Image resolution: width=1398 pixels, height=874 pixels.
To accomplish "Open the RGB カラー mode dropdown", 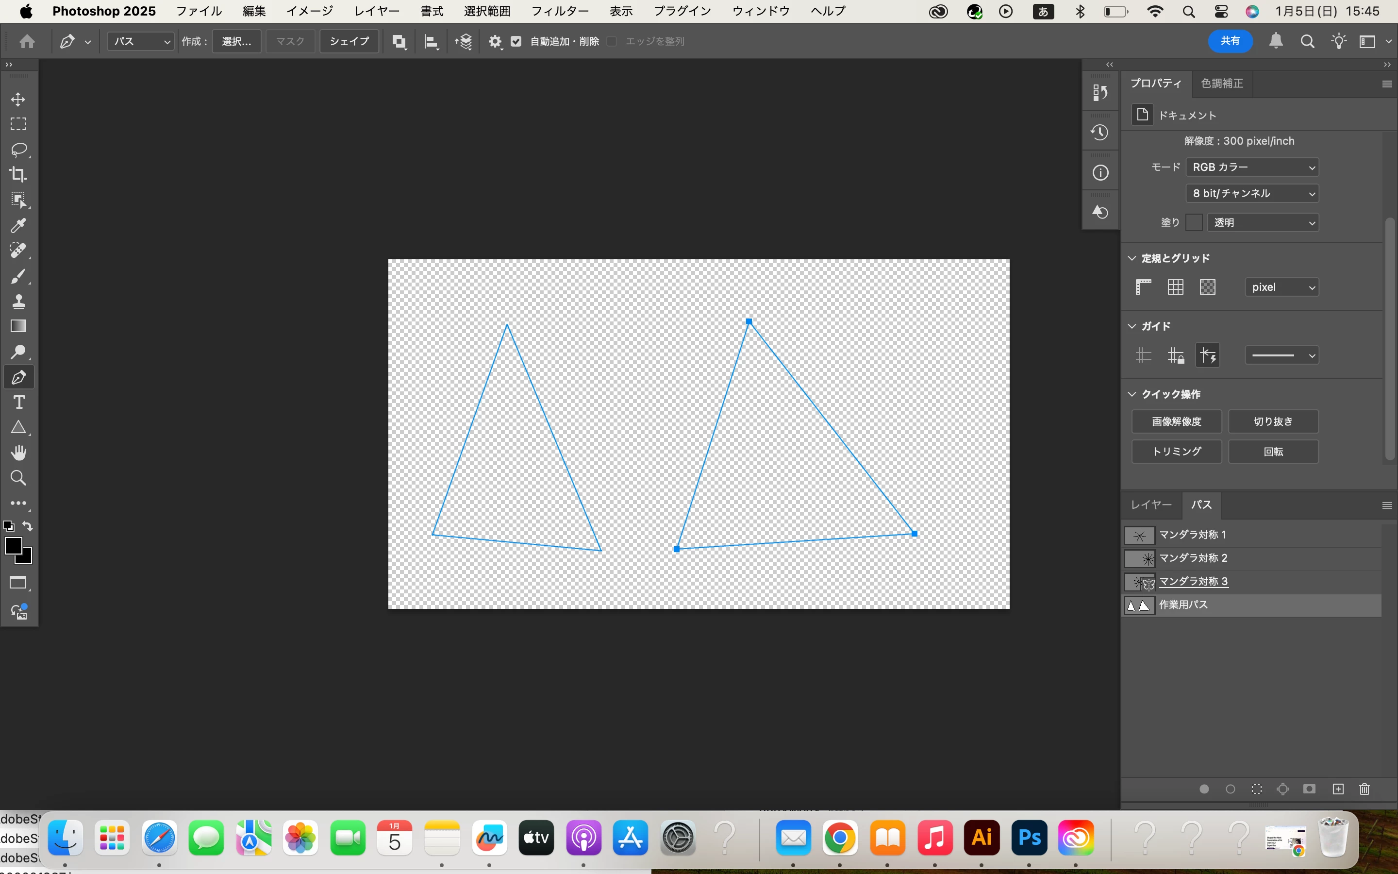I will pyautogui.click(x=1252, y=167).
